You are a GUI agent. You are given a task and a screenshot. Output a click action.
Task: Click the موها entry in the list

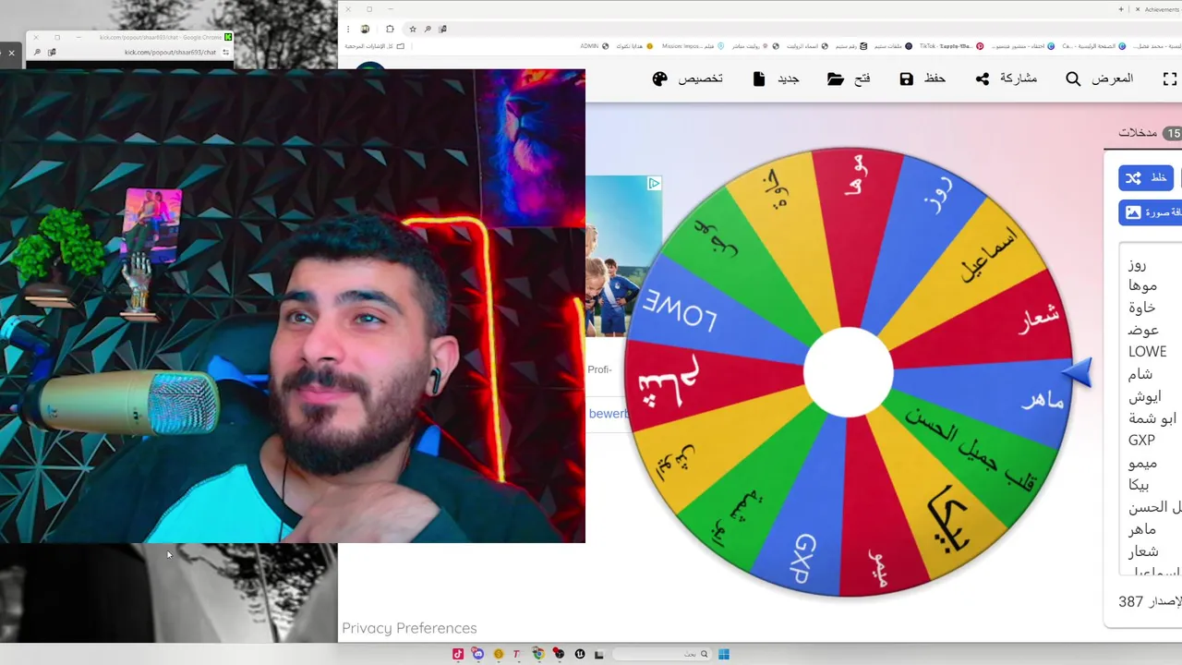(1142, 285)
